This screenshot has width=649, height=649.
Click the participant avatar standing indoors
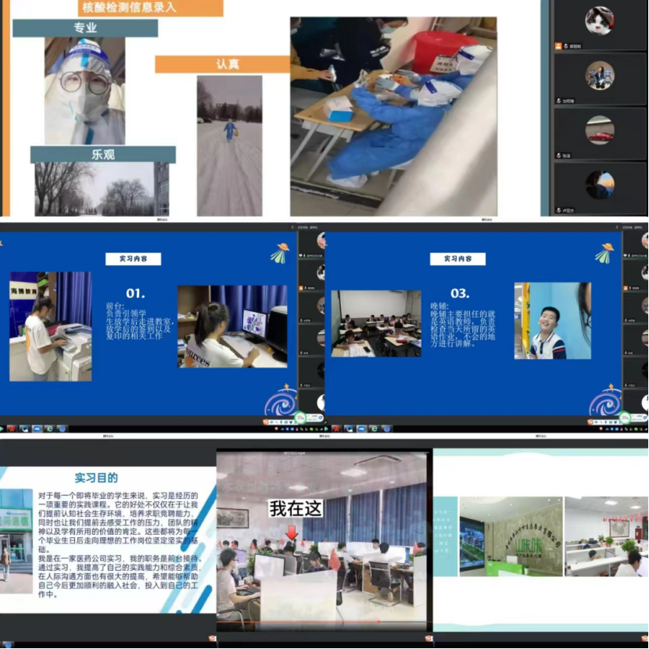coord(600,76)
